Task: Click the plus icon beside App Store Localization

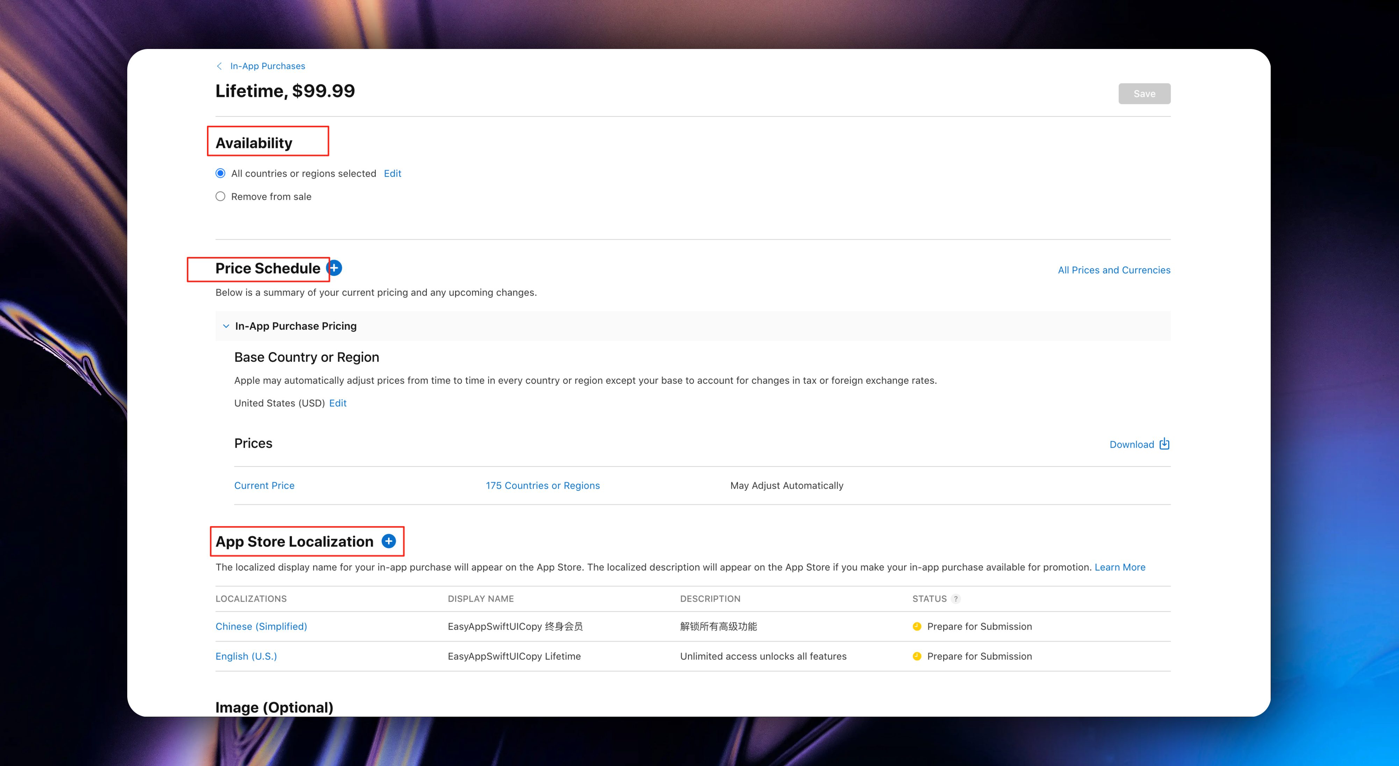Action: click(x=388, y=541)
